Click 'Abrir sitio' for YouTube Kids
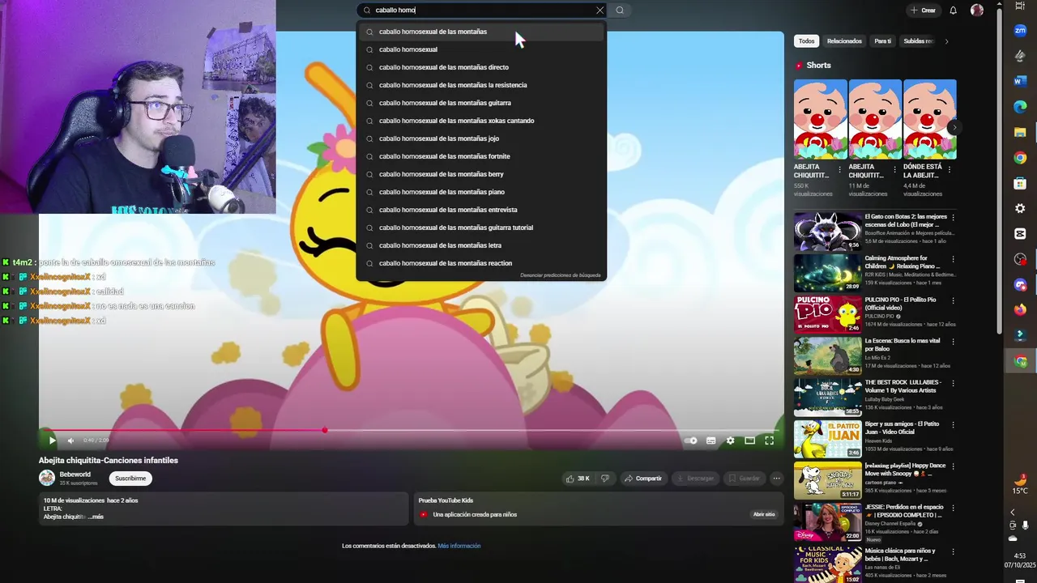 pyautogui.click(x=764, y=514)
